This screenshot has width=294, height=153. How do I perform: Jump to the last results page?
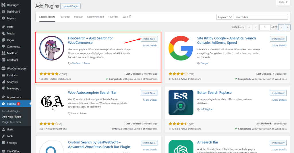(x=288, y=27)
